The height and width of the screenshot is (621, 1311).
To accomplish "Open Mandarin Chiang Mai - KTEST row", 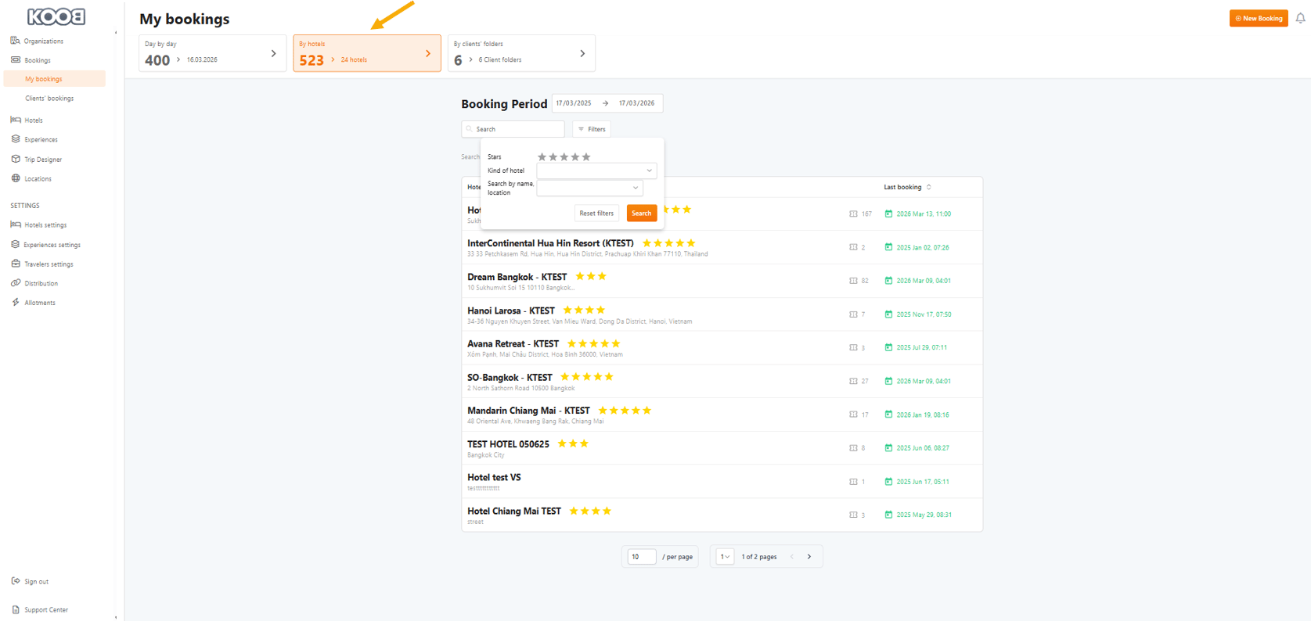I will (x=722, y=415).
